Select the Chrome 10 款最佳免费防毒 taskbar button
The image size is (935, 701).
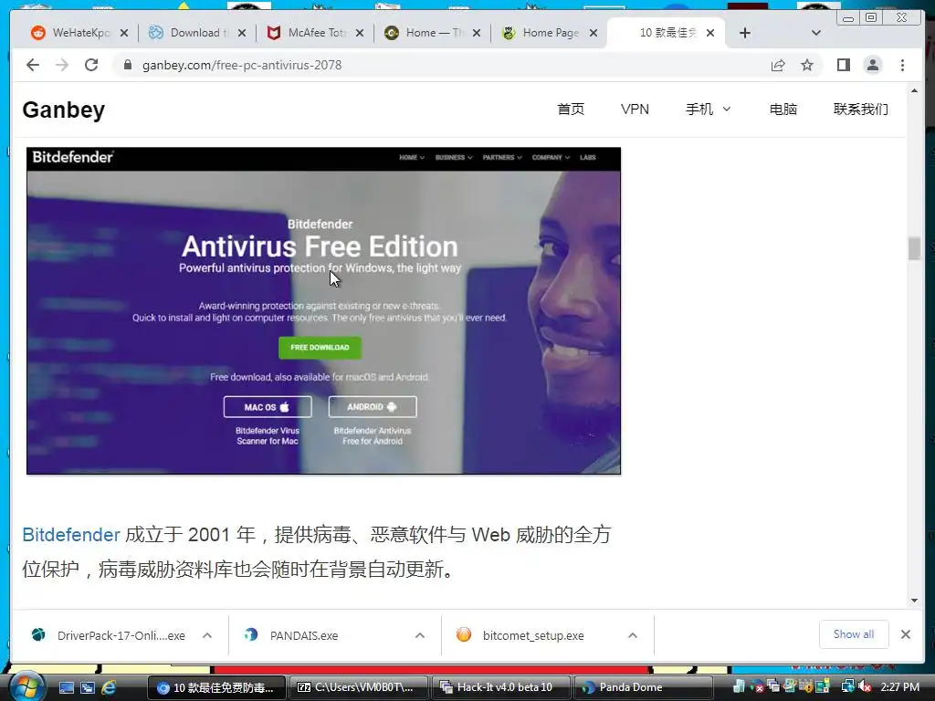(216, 688)
